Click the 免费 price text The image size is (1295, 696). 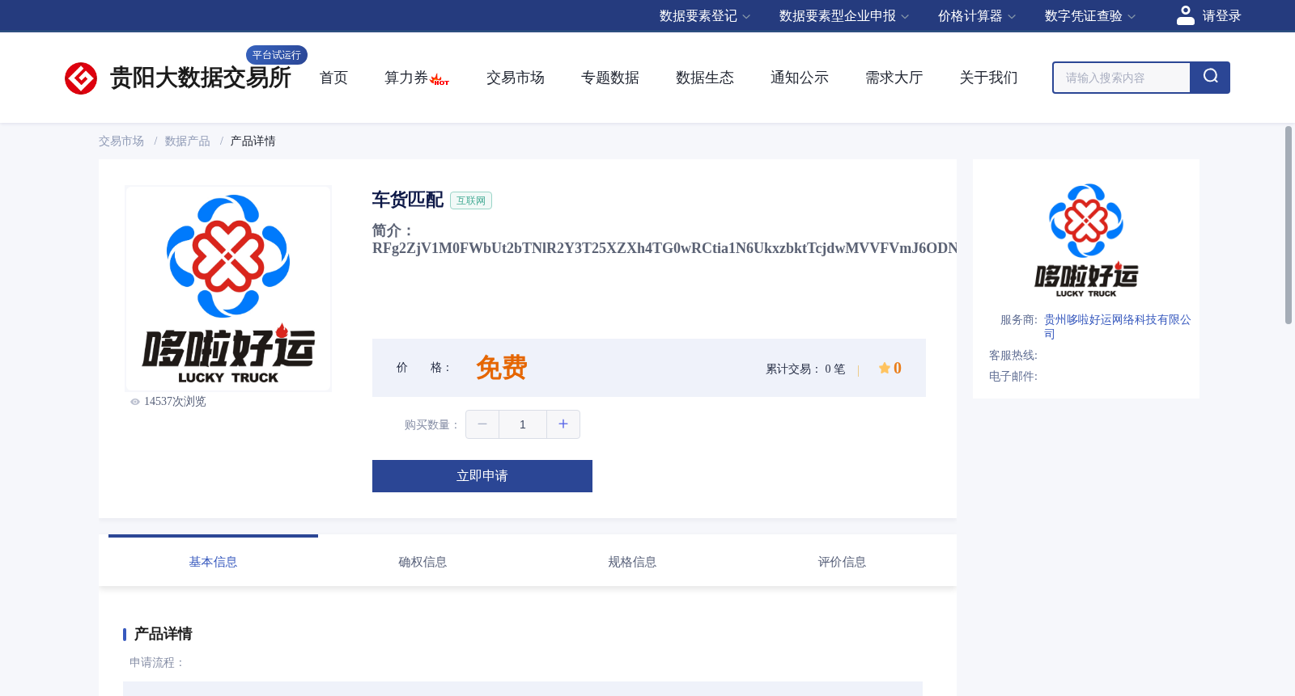coord(502,368)
